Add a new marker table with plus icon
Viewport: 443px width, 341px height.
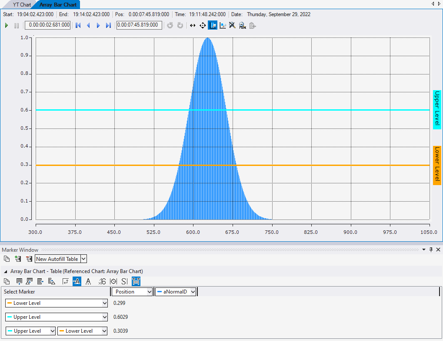[18, 259]
